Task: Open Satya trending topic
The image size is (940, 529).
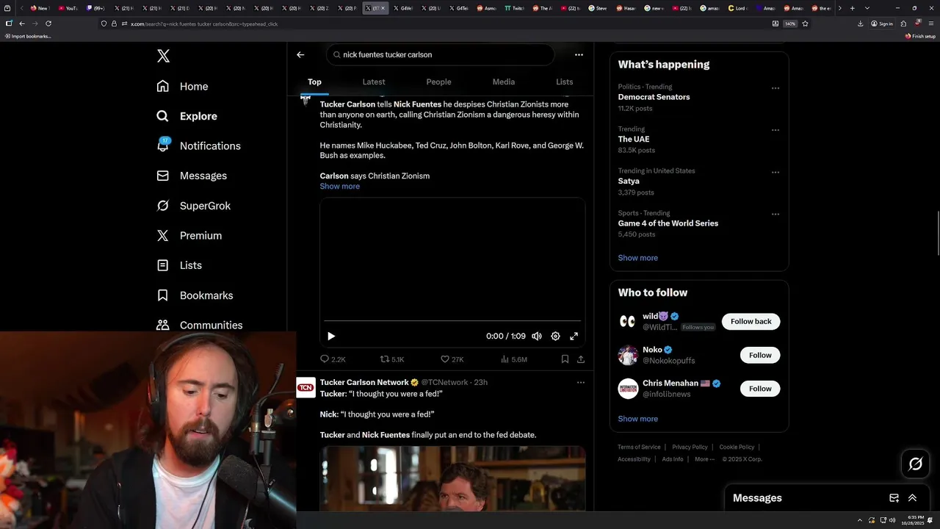Action: 629,181
